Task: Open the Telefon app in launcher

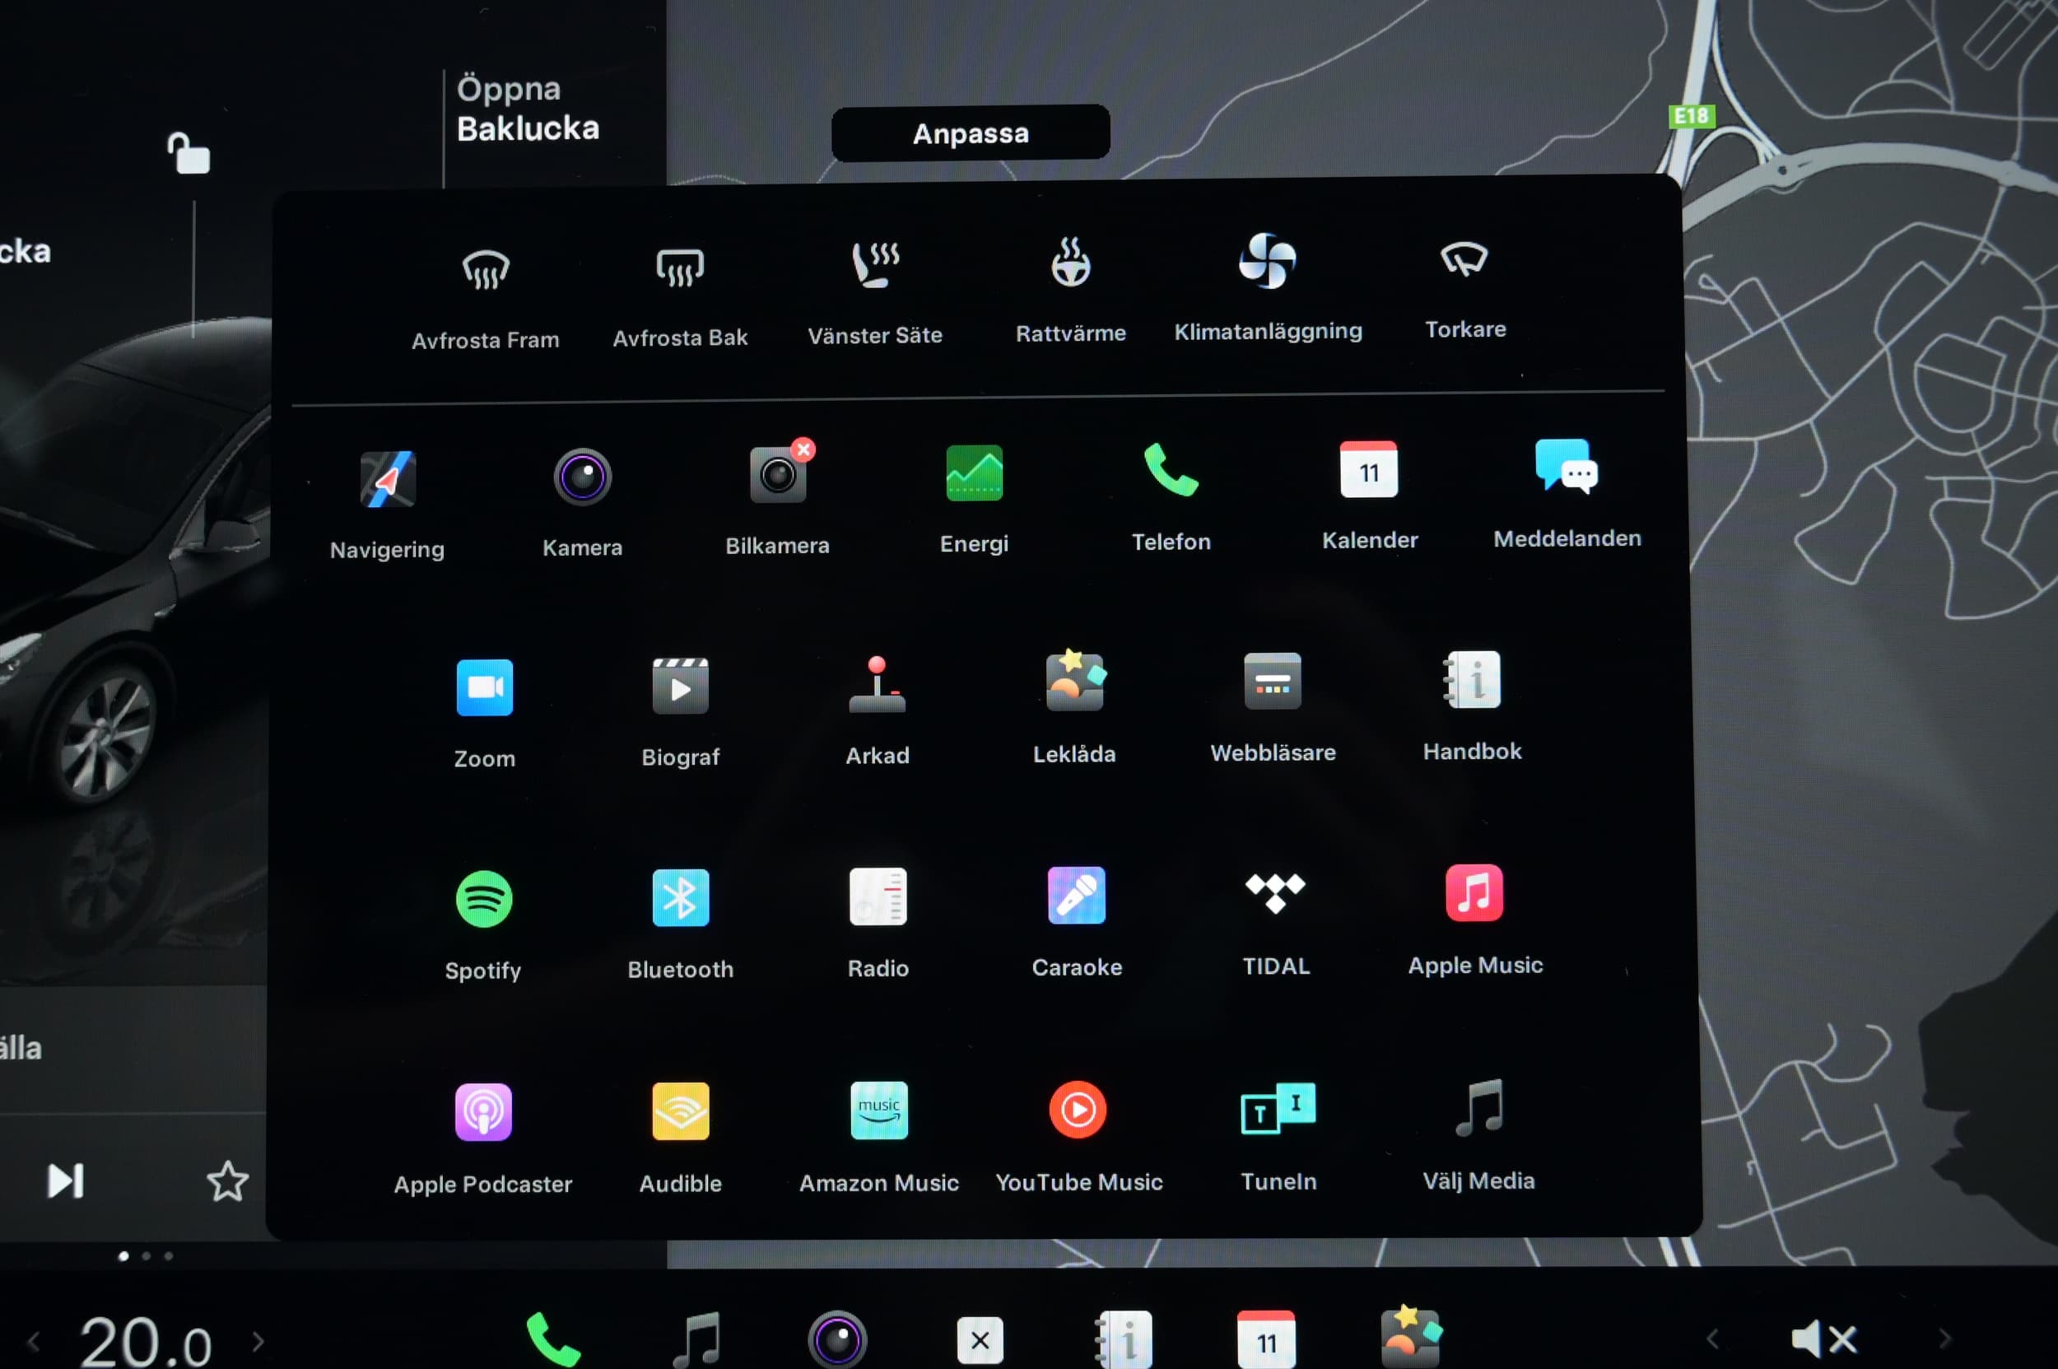Action: [x=1171, y=471]
